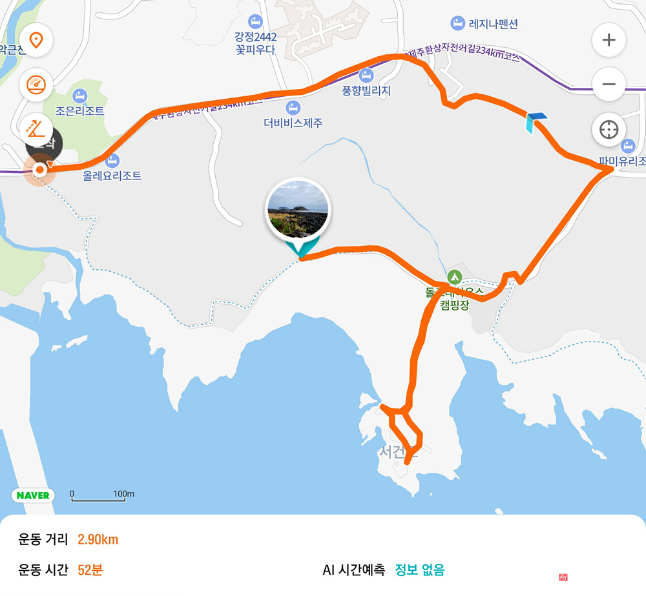Tap the orange start point marker
The image size is (646, 596).
pos(39,170)
